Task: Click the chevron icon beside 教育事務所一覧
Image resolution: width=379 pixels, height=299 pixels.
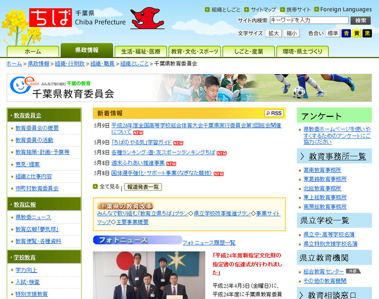Action: (302, 156)
